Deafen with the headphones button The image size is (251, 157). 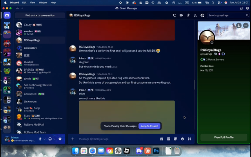click(x=50, y=139)
